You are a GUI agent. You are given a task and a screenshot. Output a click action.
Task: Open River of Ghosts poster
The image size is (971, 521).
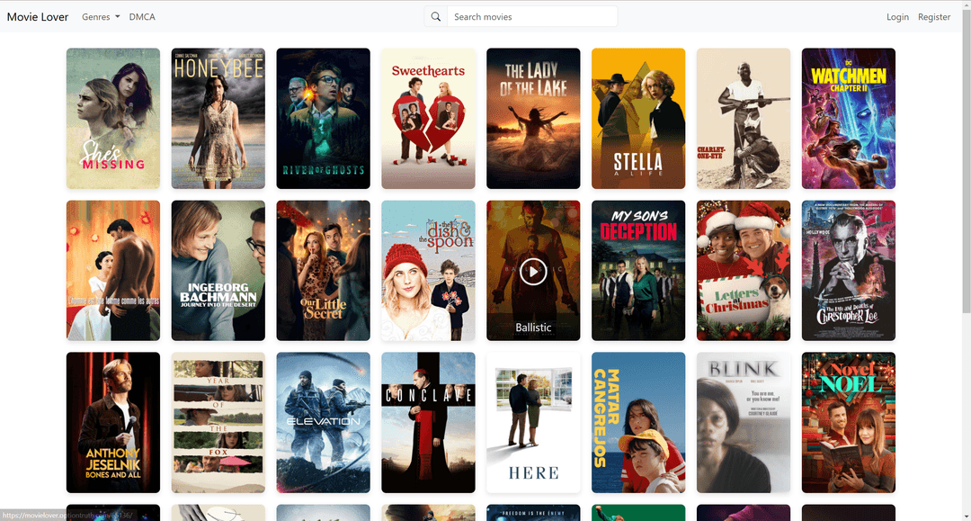pos(324,118)
